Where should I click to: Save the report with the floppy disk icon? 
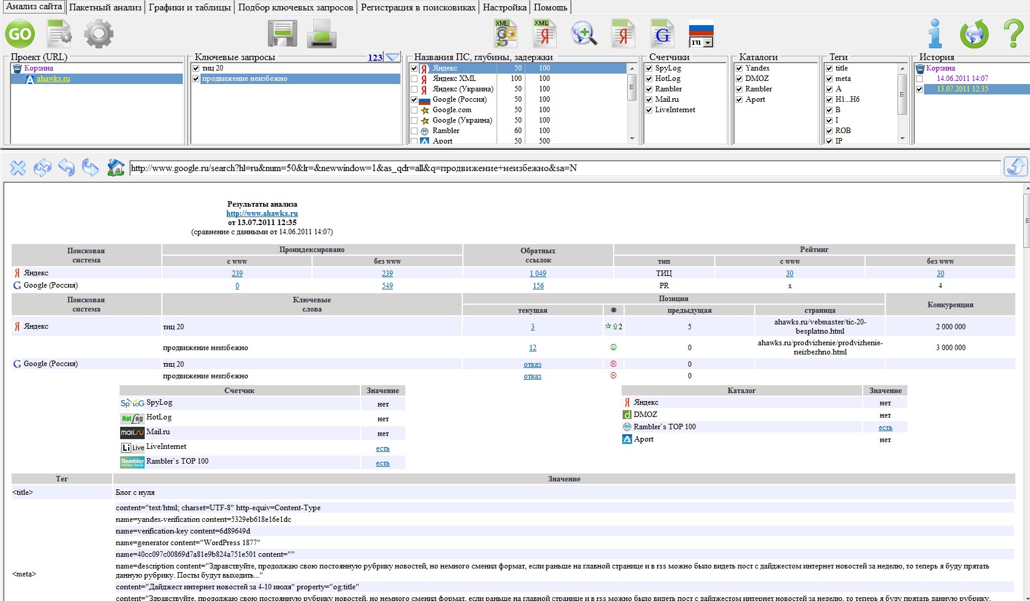283,34
